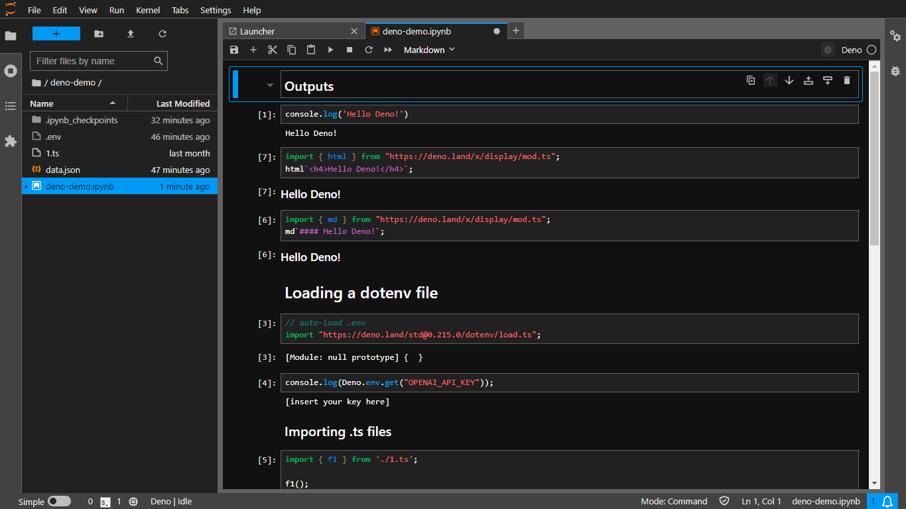Restart the kernel from the toolbar
Image resolution: width=906 pixels, height=509 pixels.
(x=369, y=50)
